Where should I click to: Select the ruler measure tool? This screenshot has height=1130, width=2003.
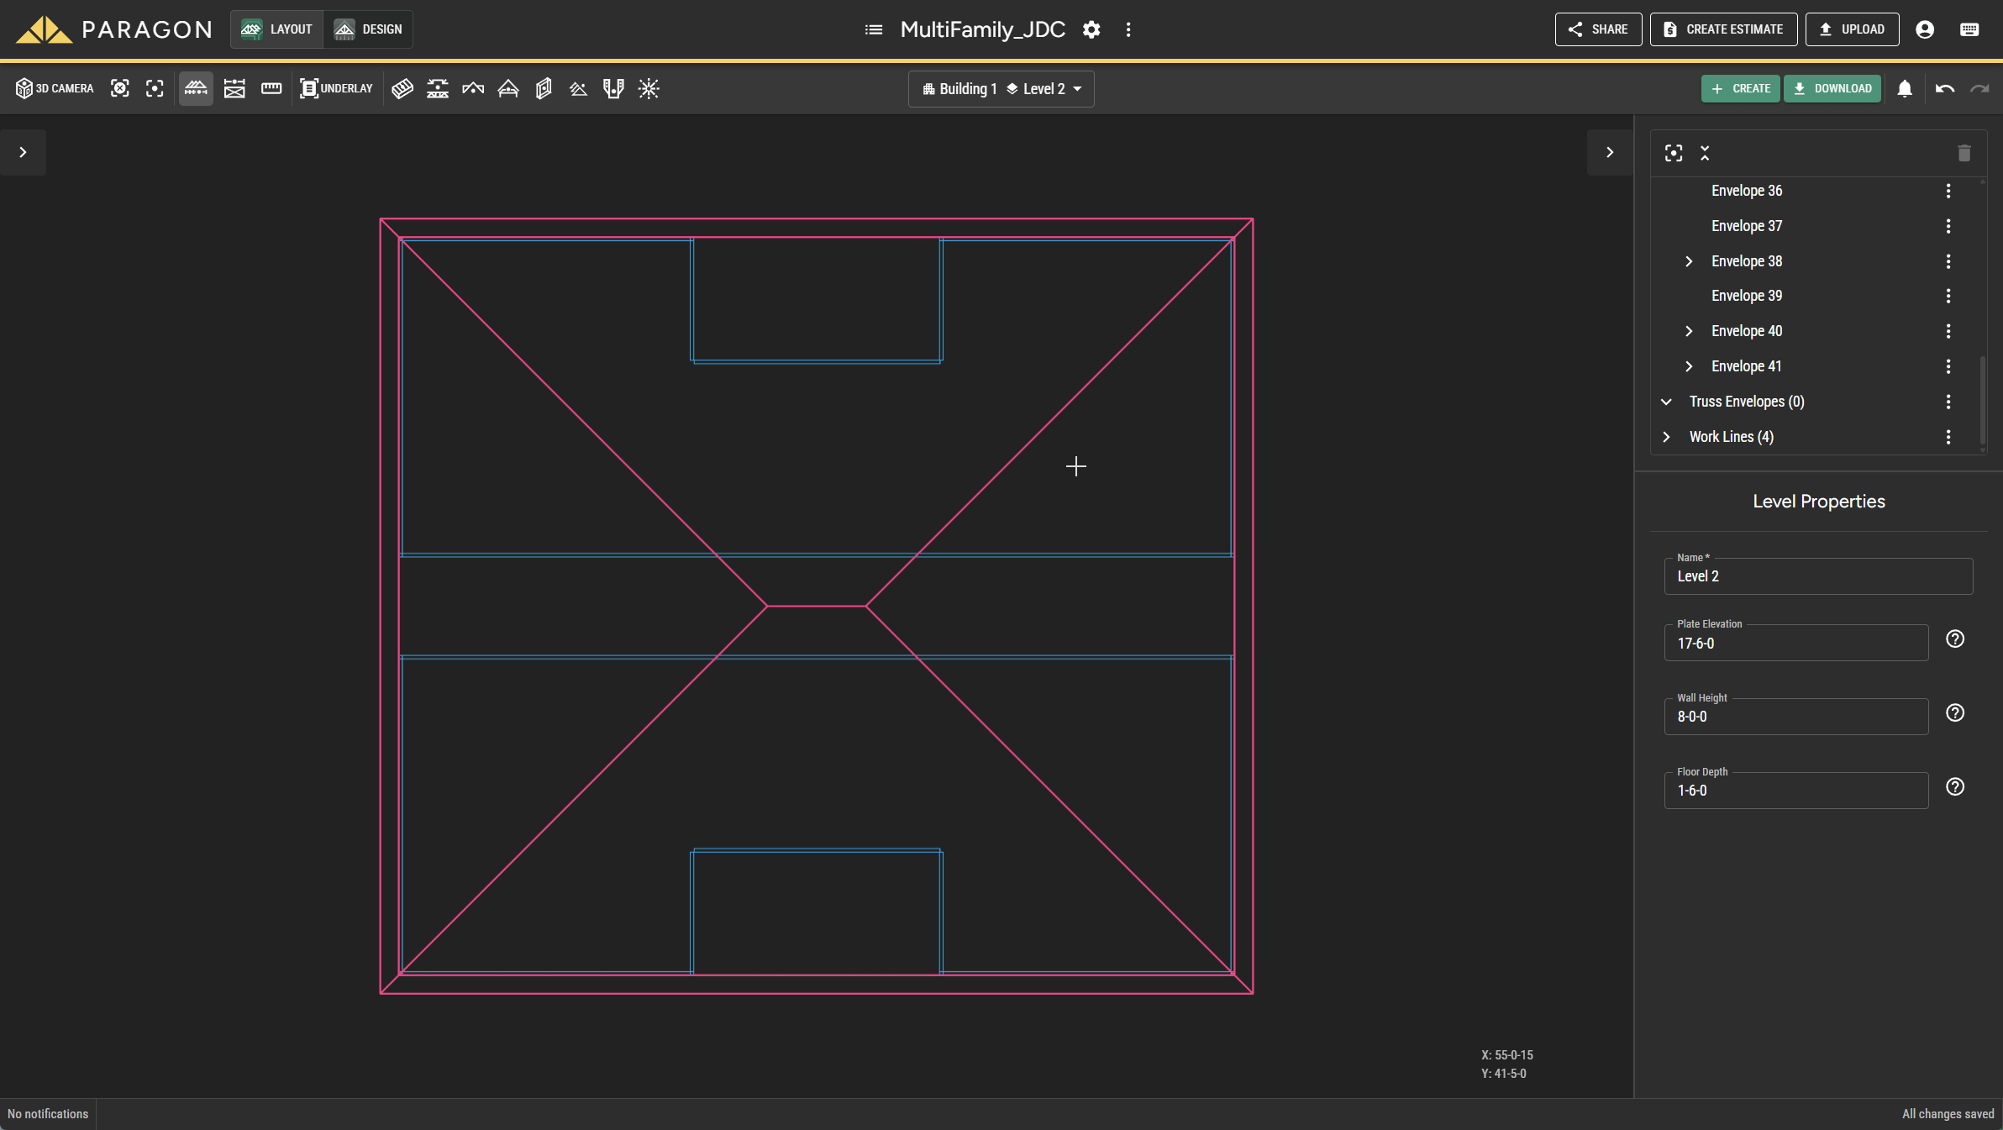271,88
